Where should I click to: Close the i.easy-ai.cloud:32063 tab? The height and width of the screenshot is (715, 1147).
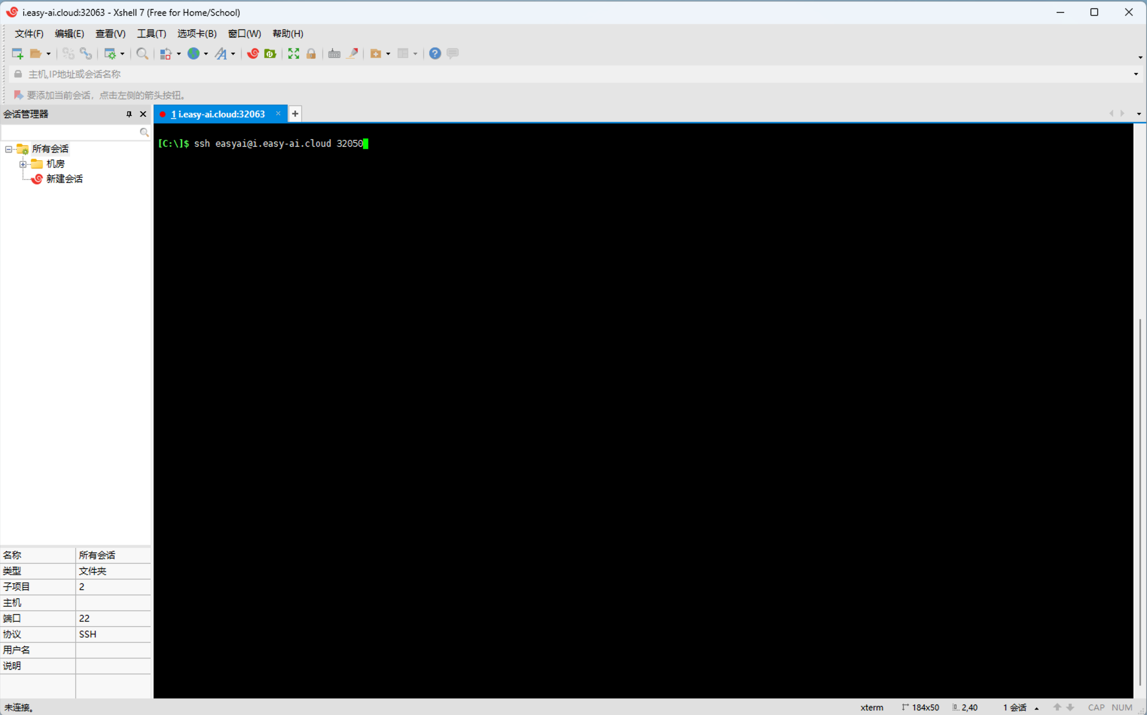278,114
